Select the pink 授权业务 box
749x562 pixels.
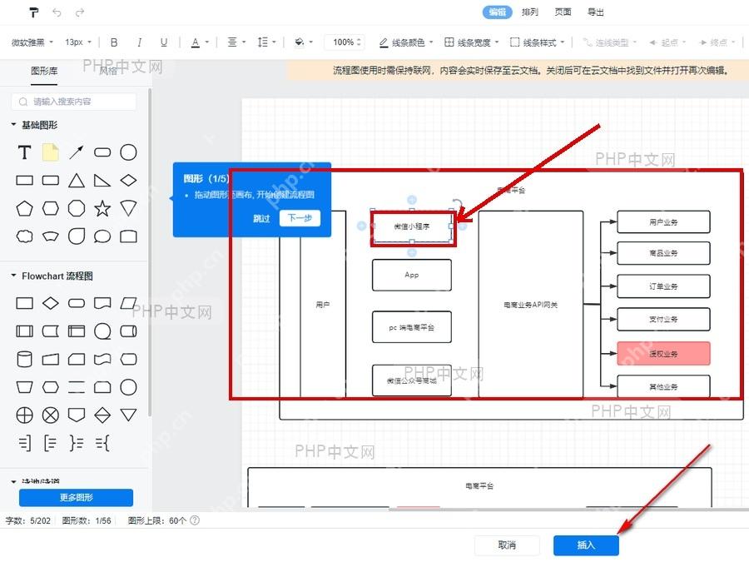[663, 354]
